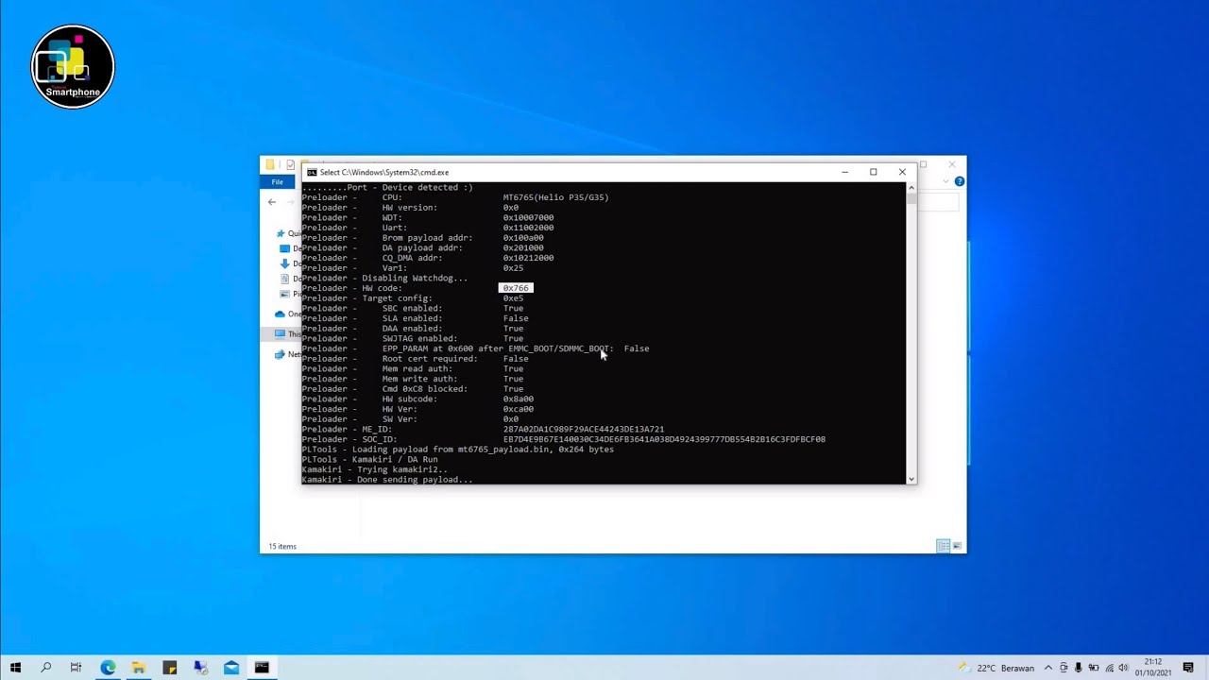Switch Explorer to details view icon
The width and height of the screenshot is (1209, 680).
[x=943, y=546]
